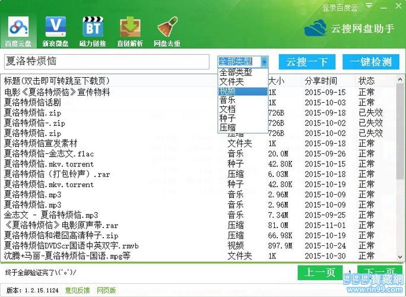Select row 夏洛特烦恼话剧

(199, 102)
